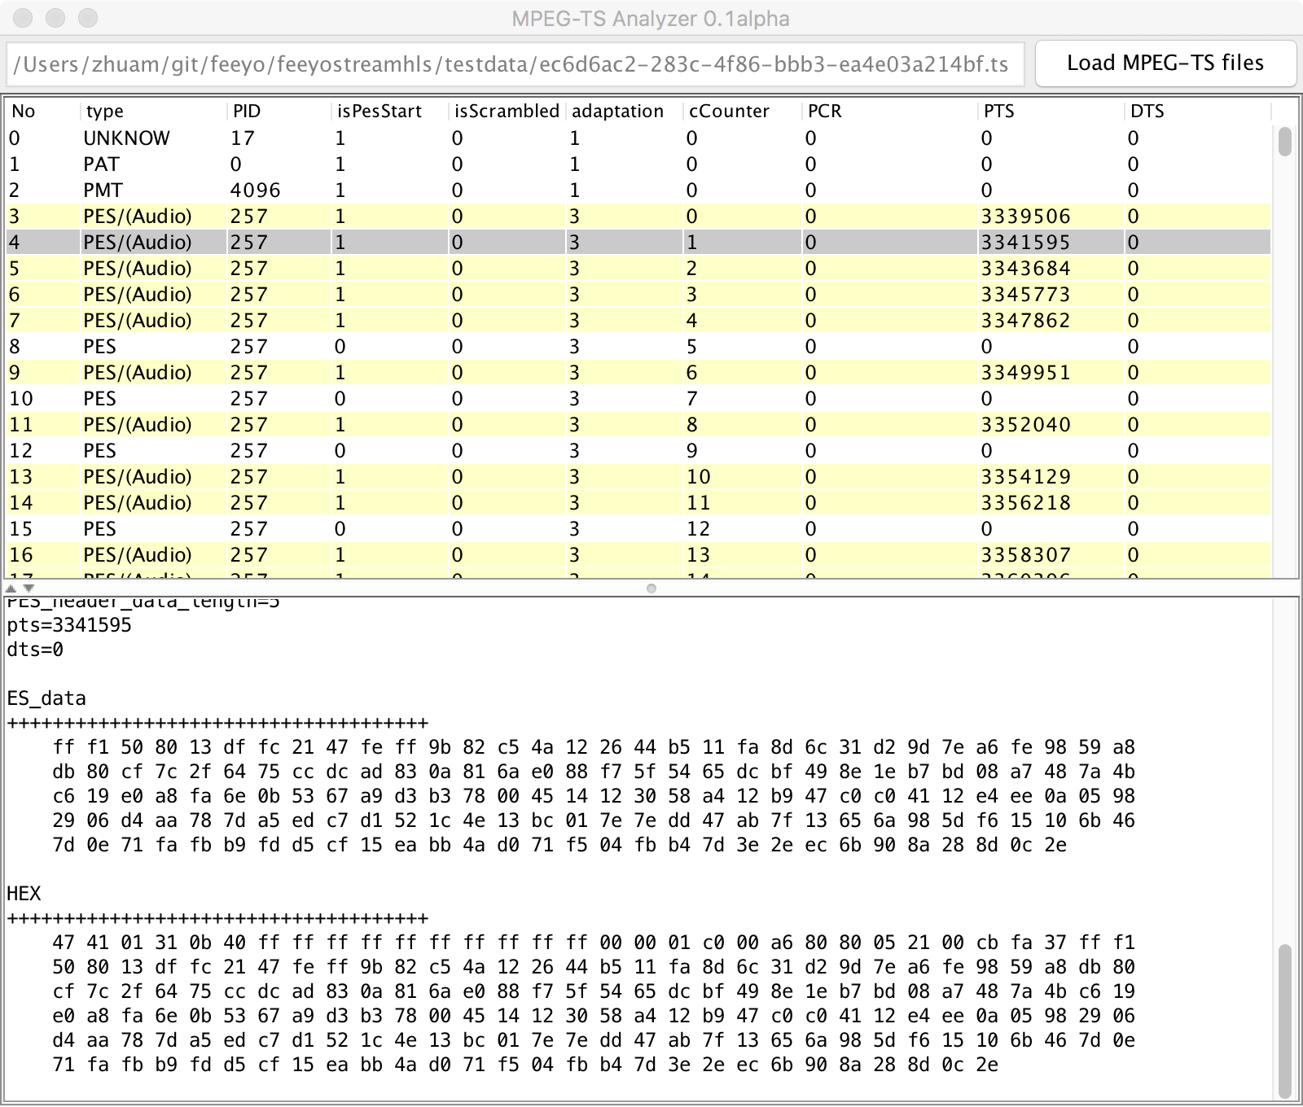Click the pts=3341595 line in details
This screenshot has width=1303, height=1107.
[69, 625]
